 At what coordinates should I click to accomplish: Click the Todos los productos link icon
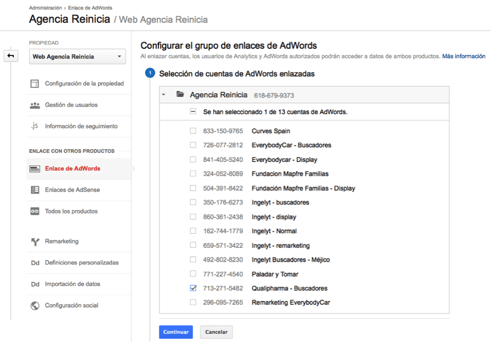pos(35,211)
